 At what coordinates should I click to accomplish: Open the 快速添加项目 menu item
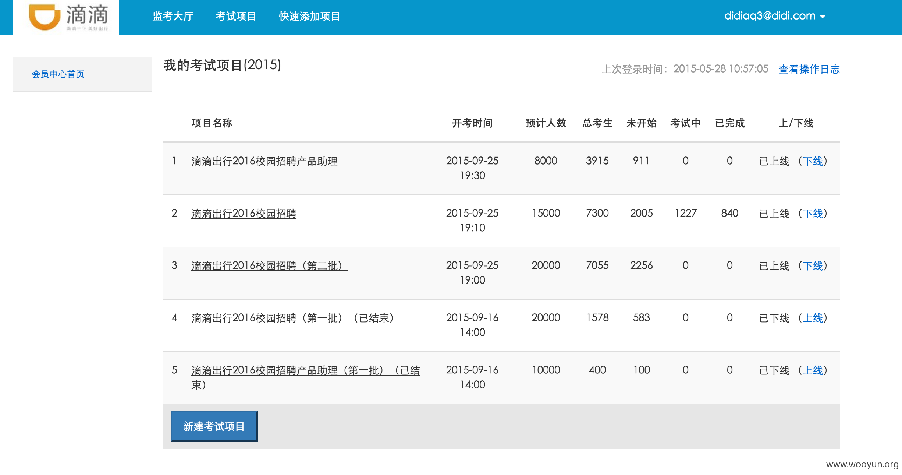pyautogui.click(x=309, y=16)
